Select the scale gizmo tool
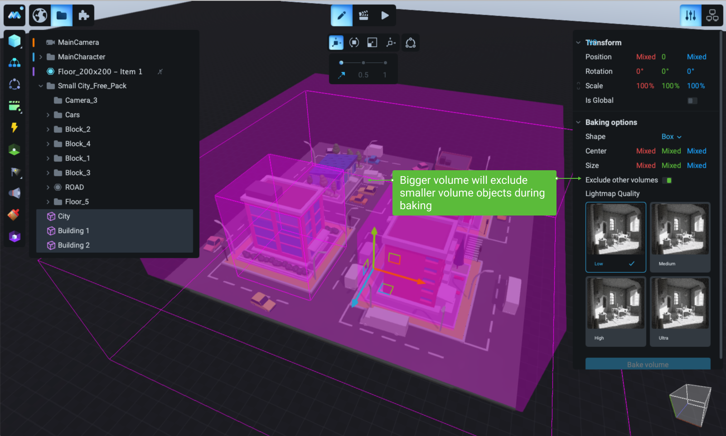This screenshot has width=726, height=436. (372, 43)
